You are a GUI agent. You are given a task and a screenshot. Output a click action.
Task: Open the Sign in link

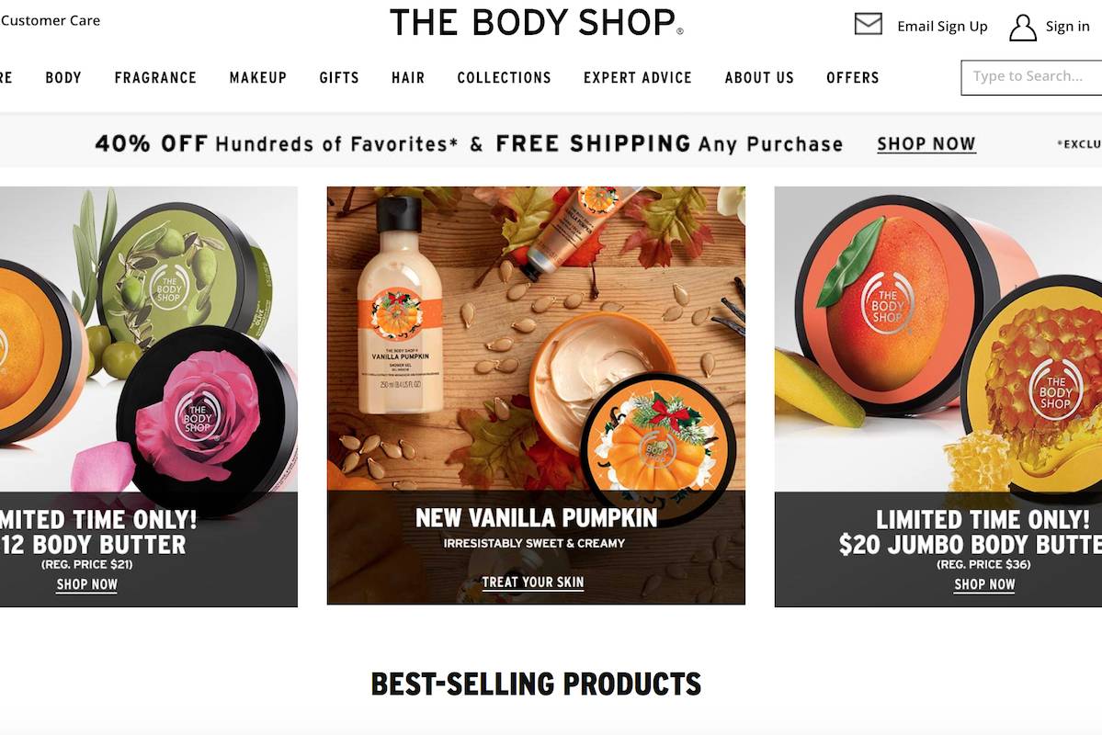click(x=1067, y=27)
